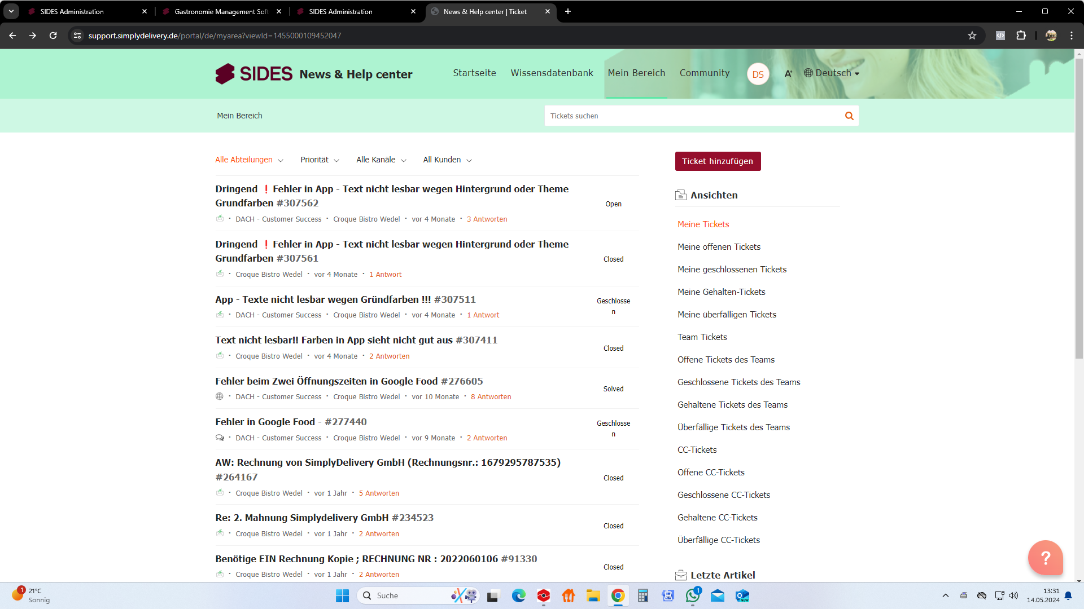Close the News & Help center tab
Image resolution: width=1084 pixels, height=609 pixels.
point(547,11)
